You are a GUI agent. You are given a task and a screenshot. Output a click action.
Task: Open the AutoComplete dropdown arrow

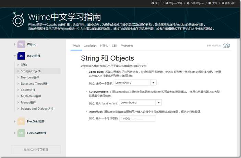[159, 102]
